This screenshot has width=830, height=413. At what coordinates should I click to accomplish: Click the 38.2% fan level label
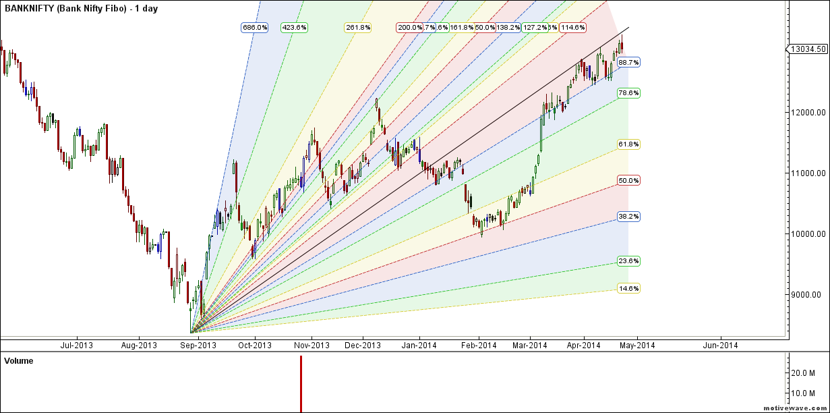[x=628, y=217]
